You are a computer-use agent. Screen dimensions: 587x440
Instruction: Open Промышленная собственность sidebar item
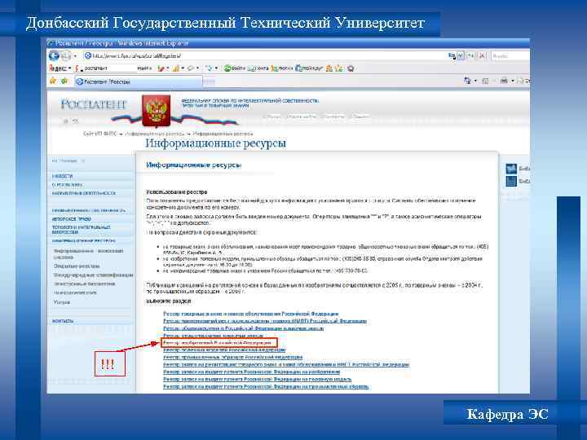point(89,211)
